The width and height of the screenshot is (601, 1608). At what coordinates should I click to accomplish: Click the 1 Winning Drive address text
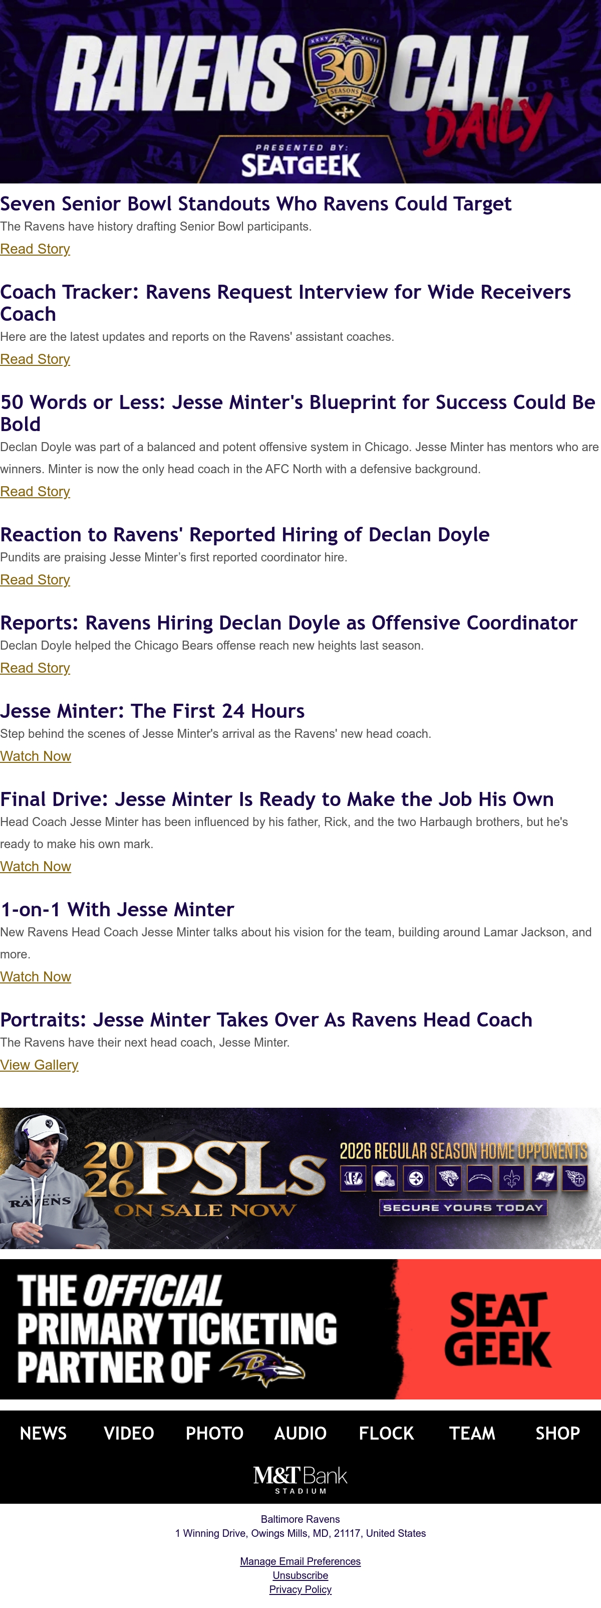coord(300,1533)
